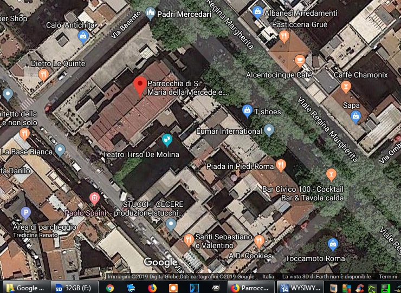Screen dimensions: 401x293
Task: Select the Eumar International gray pin
Action: 269,130
